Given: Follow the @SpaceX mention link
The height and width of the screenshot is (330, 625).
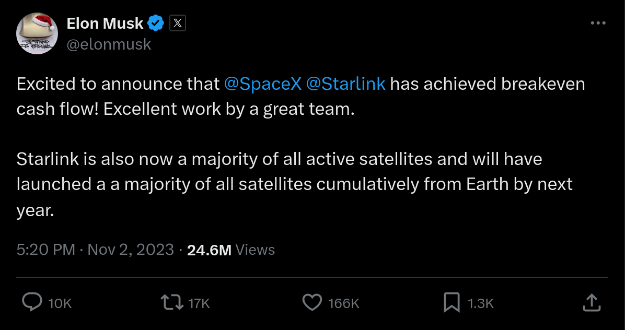Looking at the screenshot, I should tap(262, 84).
